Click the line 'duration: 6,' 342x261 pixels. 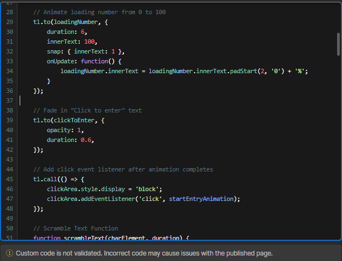[67, 32]
